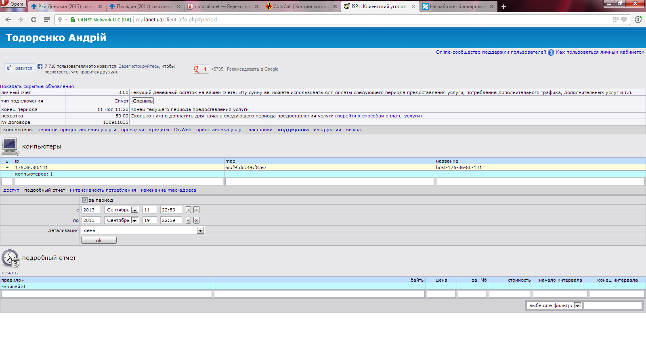Open периоды предоставления услуги menu item

click(x=77, y=130)
